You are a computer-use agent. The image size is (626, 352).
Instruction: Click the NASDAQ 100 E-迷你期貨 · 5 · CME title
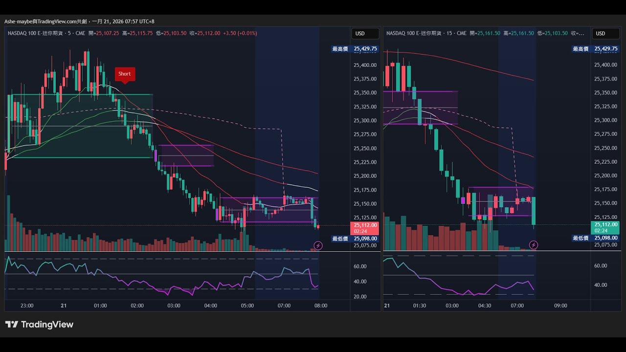[x=46, y=33]
